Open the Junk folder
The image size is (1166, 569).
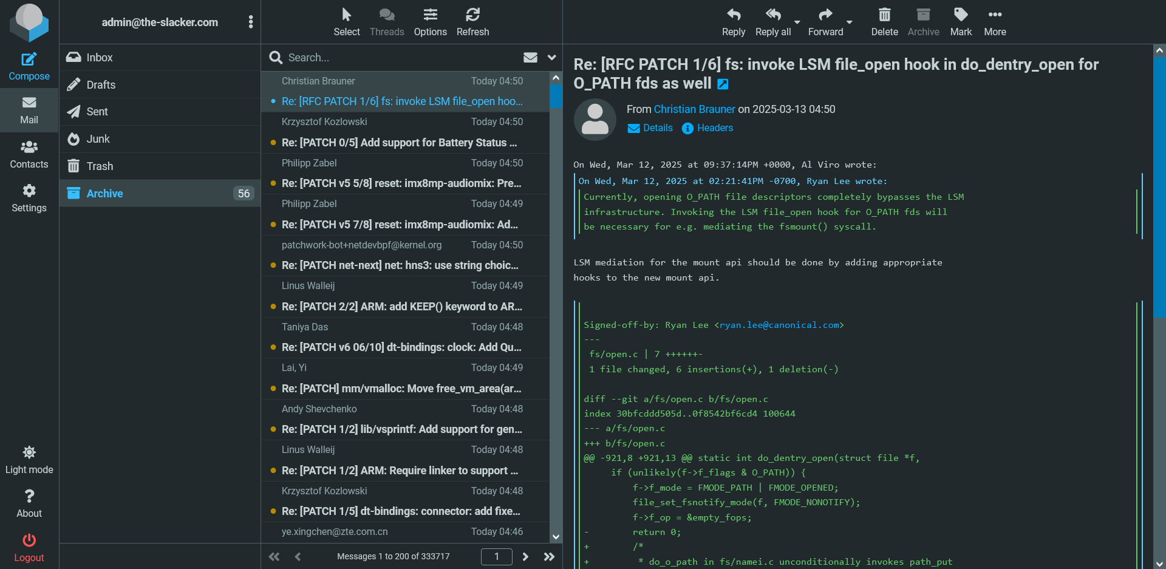pyautogui.click(x=160, y=139)
